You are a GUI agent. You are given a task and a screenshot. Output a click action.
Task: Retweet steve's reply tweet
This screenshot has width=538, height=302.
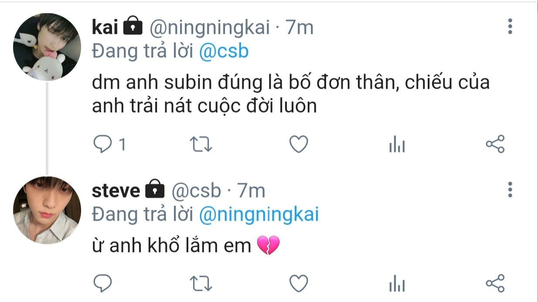(x=202, y=284)
